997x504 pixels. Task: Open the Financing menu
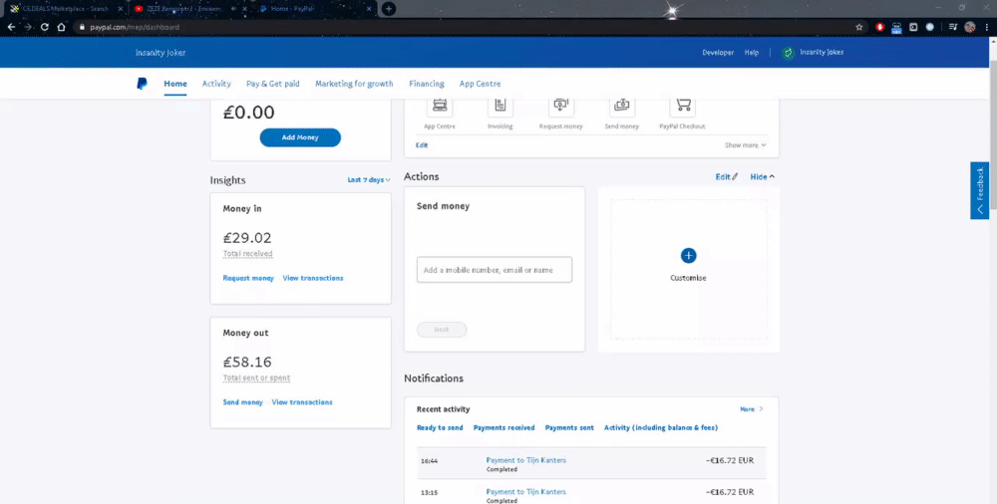427,84
